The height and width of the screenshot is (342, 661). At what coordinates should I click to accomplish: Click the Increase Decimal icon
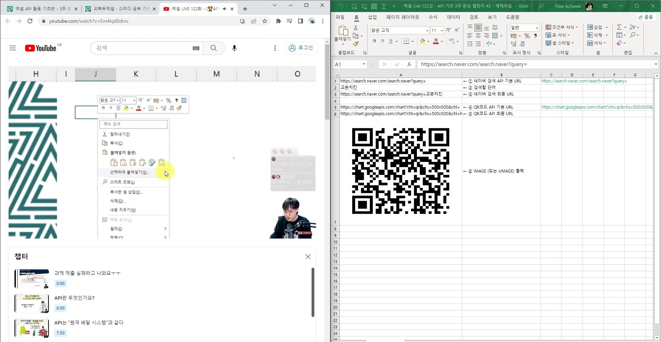point(514,44)
